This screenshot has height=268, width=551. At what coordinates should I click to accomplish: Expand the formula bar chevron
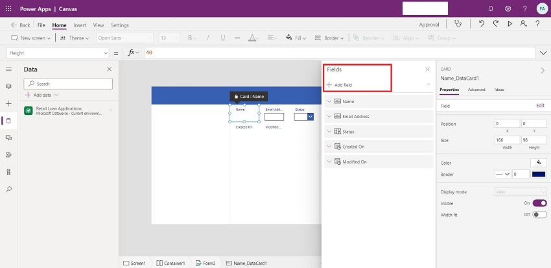click(x=543, y=53)
